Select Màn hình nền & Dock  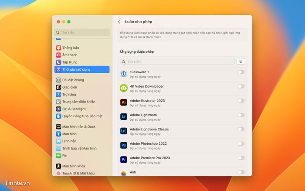(82, 127)
